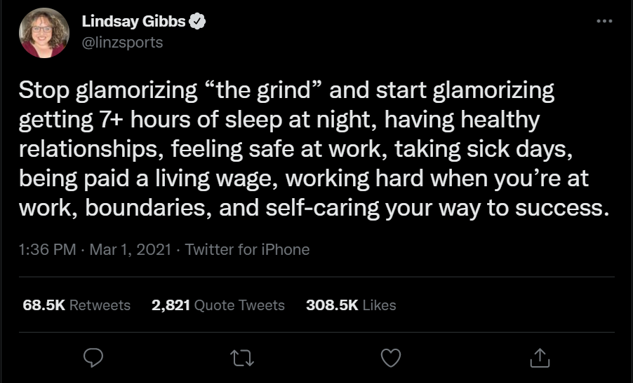Retweet using the looping arrows icon
Viewport: 633px width, 383px height.
[x=242, y=358]
